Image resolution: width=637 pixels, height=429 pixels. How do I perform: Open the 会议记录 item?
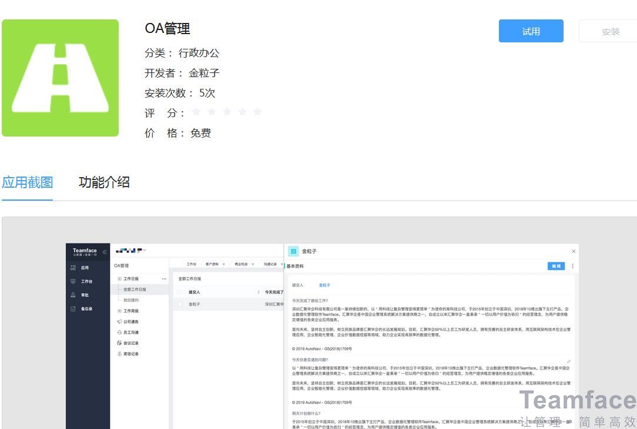129,343
